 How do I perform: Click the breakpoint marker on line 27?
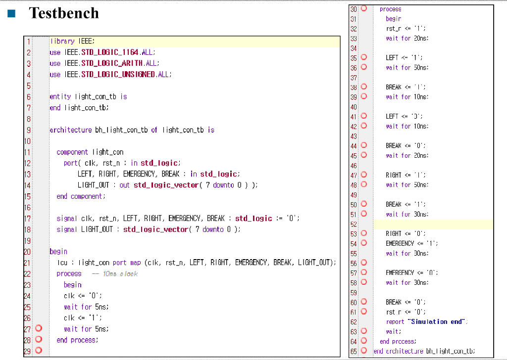pos(39,328)
